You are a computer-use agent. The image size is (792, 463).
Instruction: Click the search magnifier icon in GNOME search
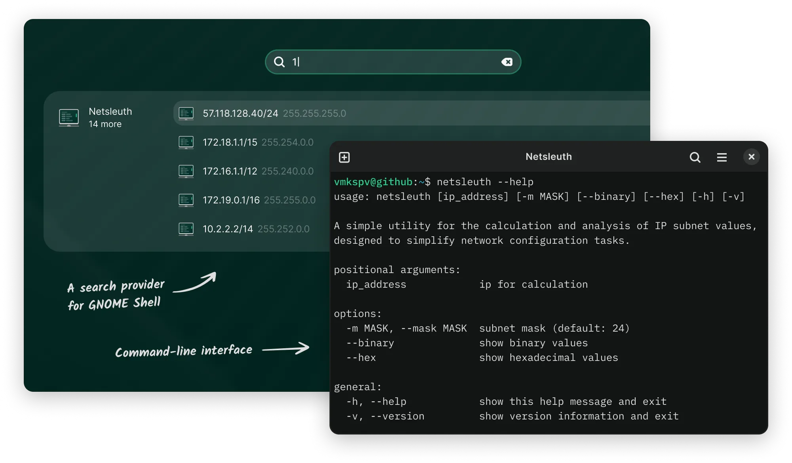coord(279,62)
